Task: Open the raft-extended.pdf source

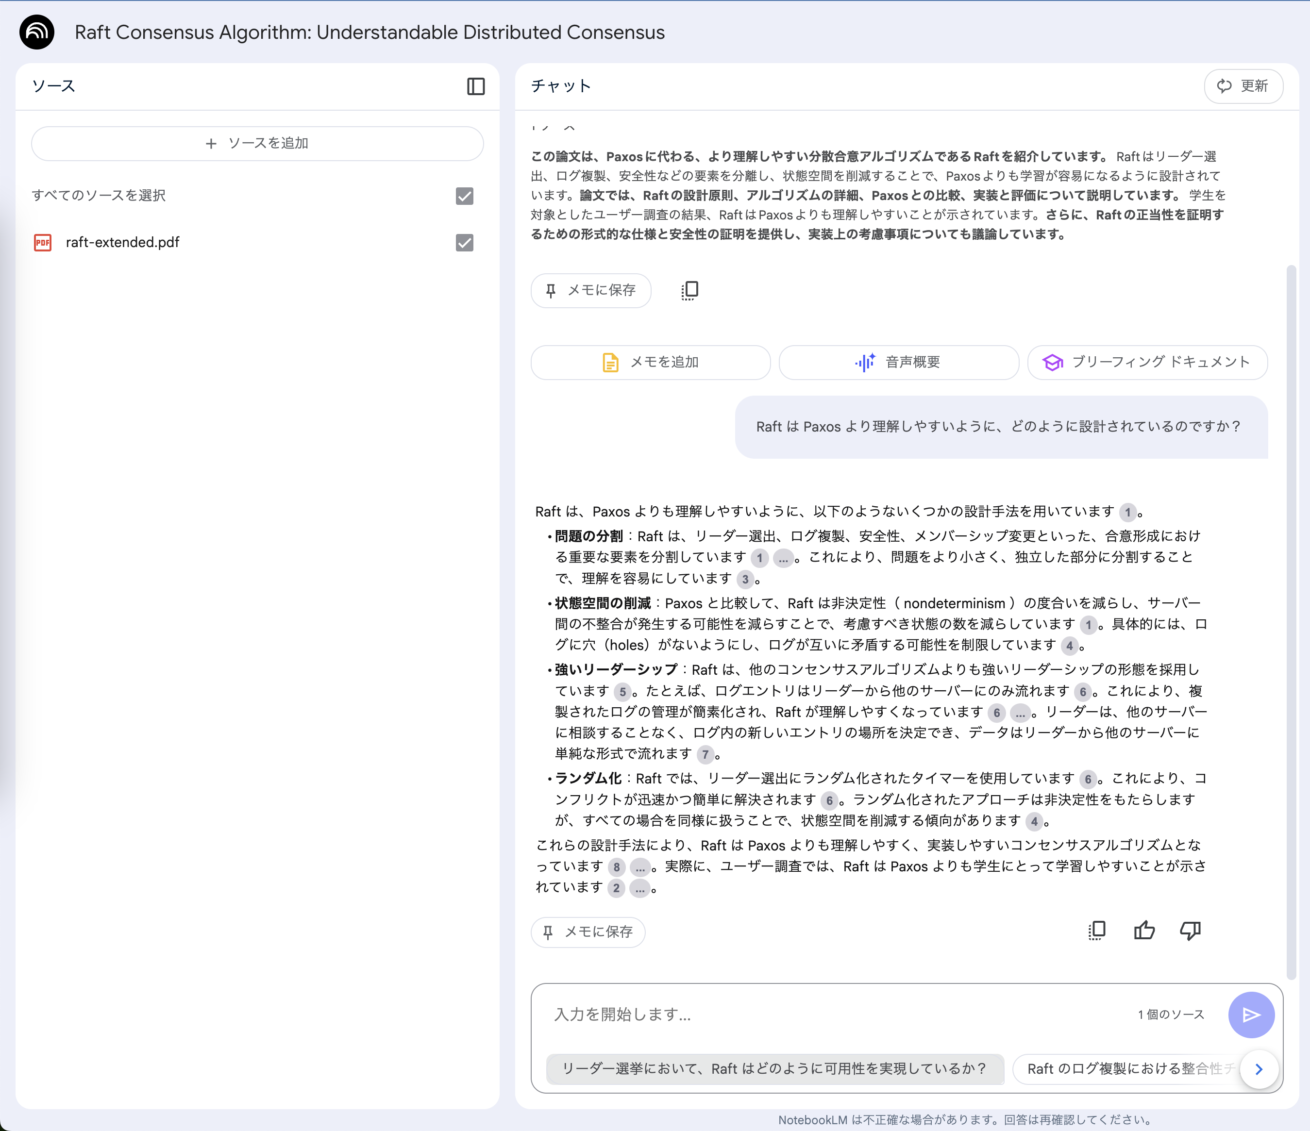Action: click(x=123, y=242)
